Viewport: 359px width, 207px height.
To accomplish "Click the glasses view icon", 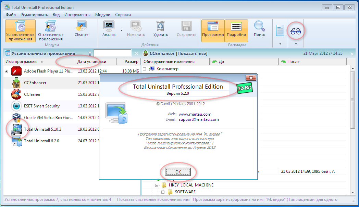I will click(x=296, y=31).
